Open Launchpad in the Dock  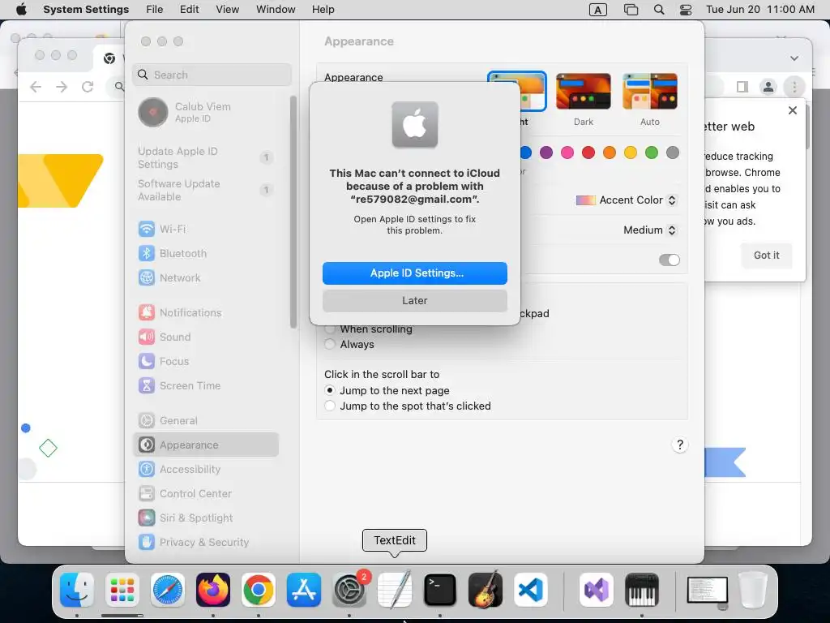[x=122, y=590]
